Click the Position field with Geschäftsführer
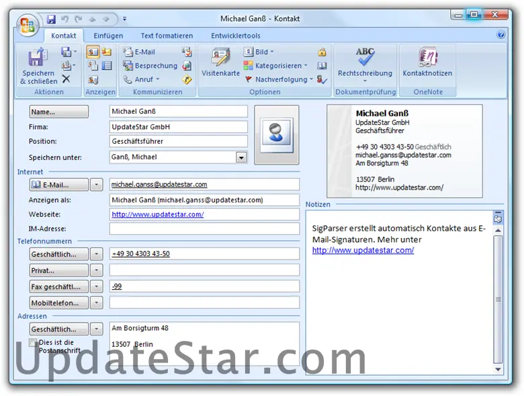 pyautogui.click(x=179, y=141)
